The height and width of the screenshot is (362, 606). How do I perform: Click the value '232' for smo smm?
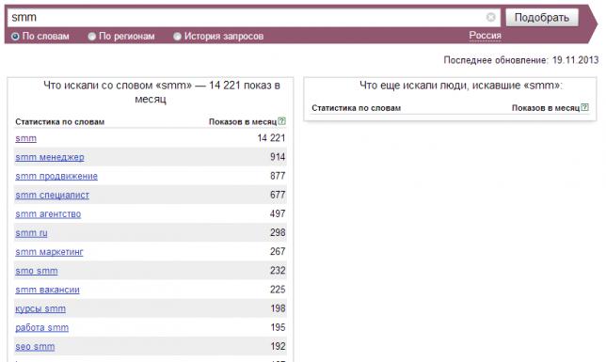(278, 271)
